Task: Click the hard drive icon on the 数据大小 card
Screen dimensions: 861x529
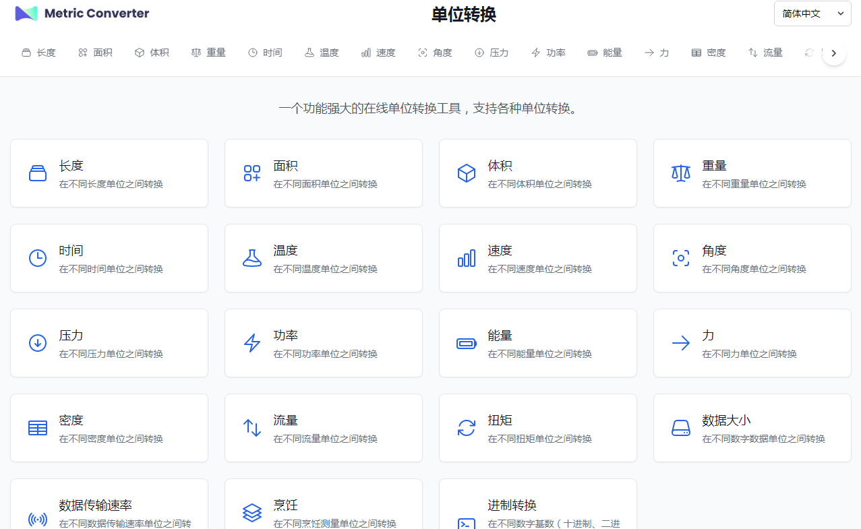Action: click(x=680, y=428)
